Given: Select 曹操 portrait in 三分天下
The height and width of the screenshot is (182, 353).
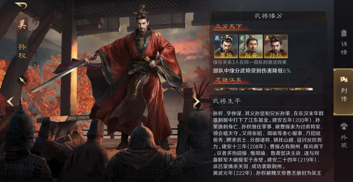Looking at the screenshot, I should (226, 46).
